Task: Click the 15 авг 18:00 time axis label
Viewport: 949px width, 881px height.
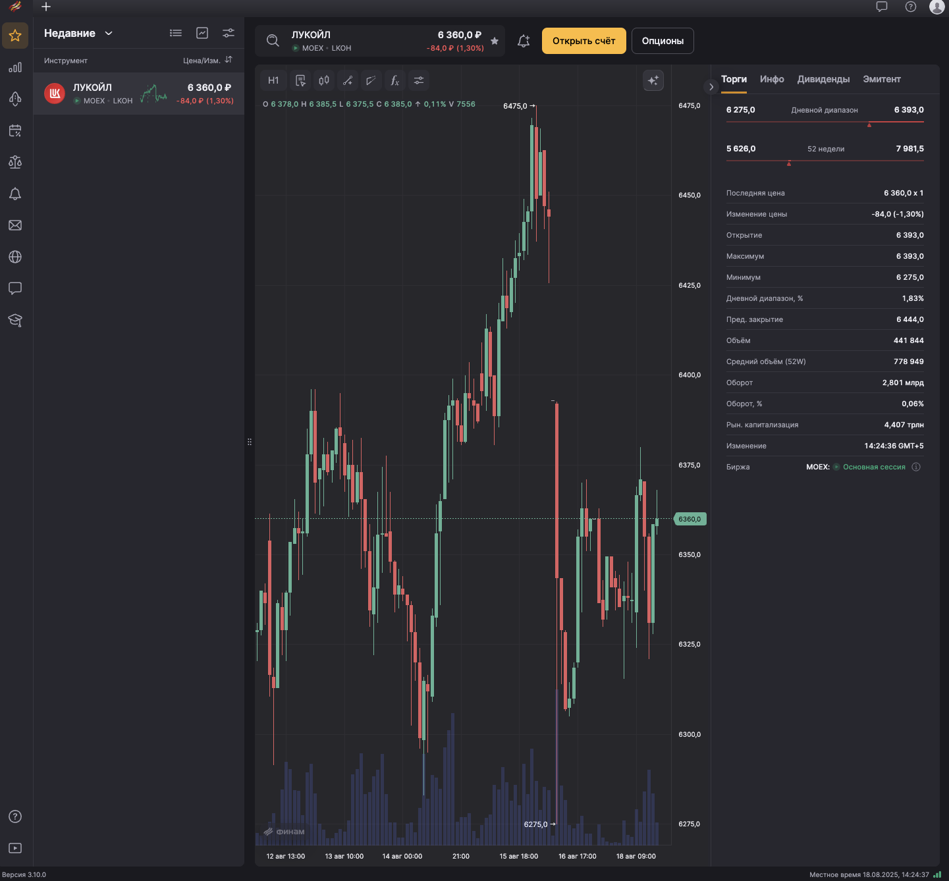Action: click(519, 856)
